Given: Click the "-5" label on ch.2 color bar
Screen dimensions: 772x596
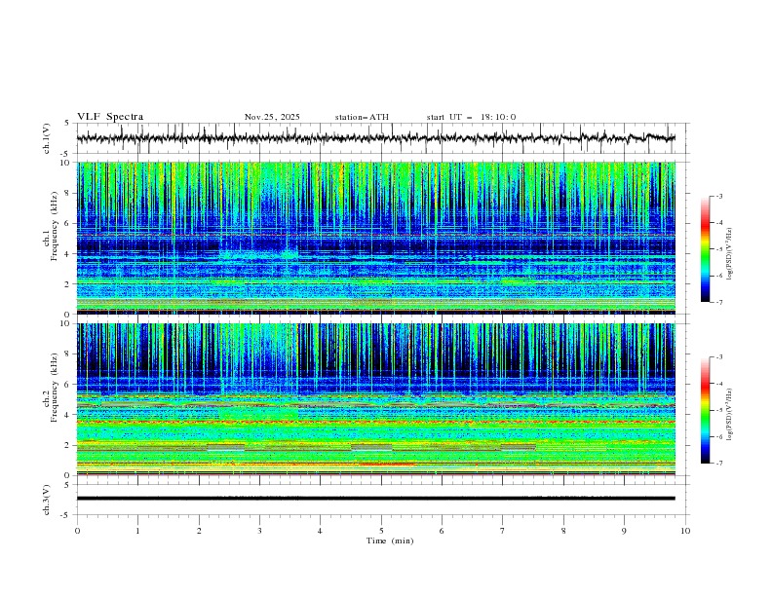Looking at the screenshot, I should click(719, 410).
